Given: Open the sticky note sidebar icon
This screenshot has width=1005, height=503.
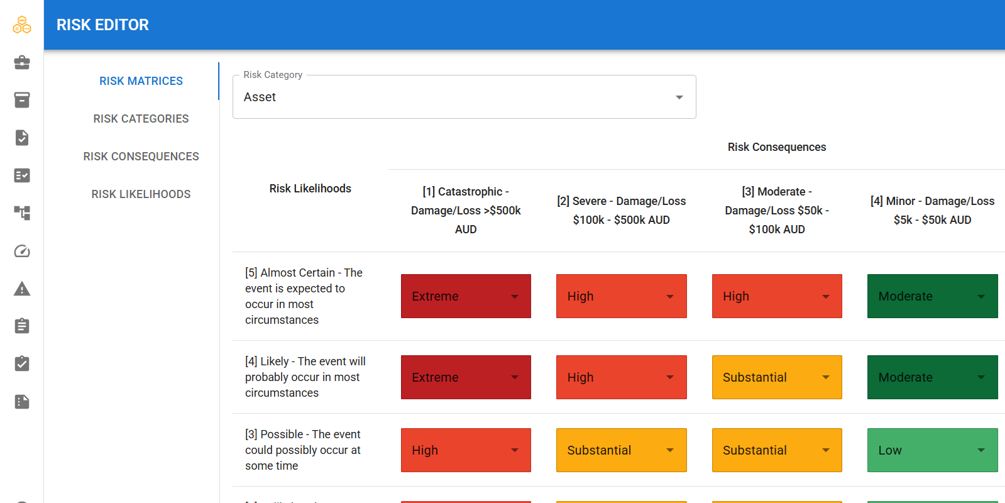Looking at the screenshot, I should click(22, 402).
